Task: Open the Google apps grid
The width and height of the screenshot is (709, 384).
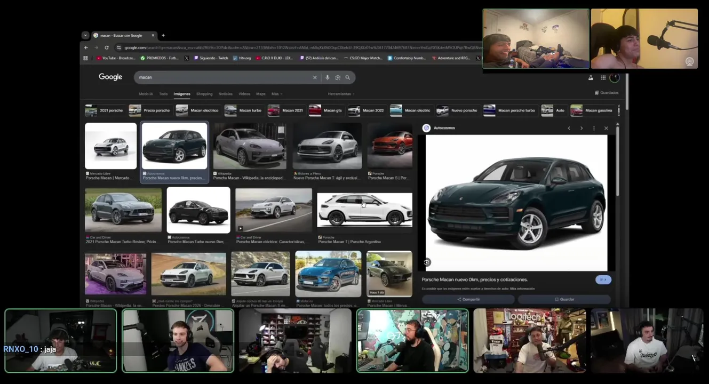Action: click(603, 77)
